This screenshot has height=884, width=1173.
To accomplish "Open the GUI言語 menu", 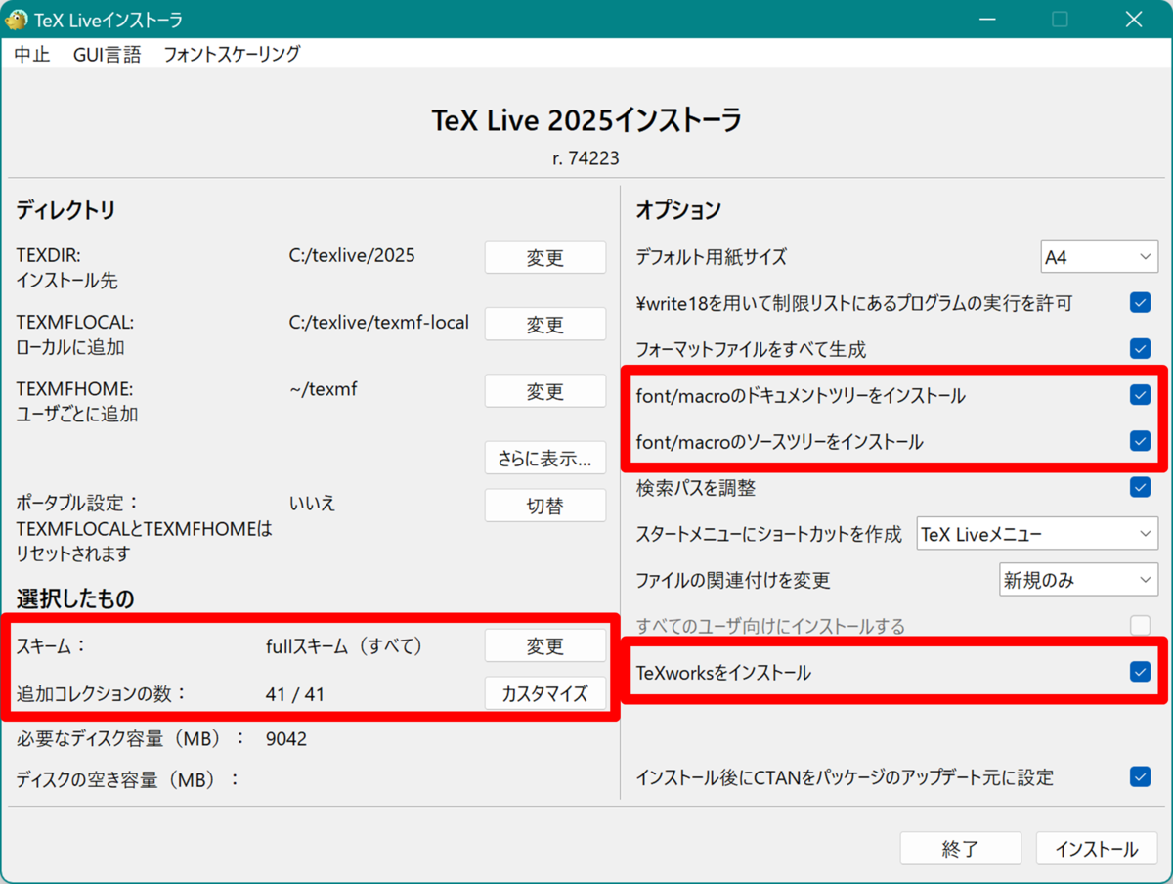I will (108, 54).
